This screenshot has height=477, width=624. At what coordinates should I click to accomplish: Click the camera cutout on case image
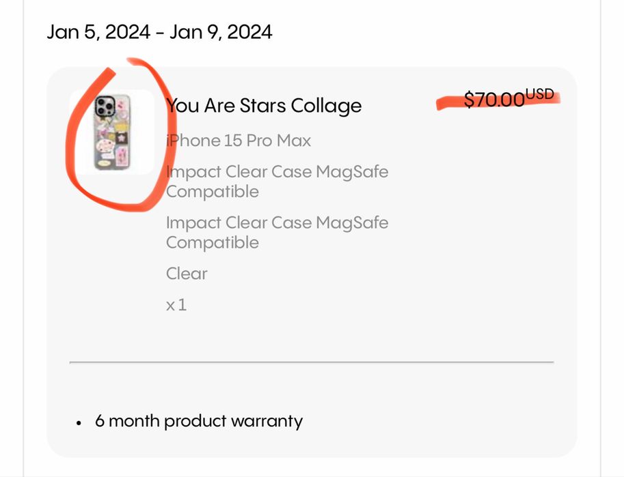click(105, 106)
